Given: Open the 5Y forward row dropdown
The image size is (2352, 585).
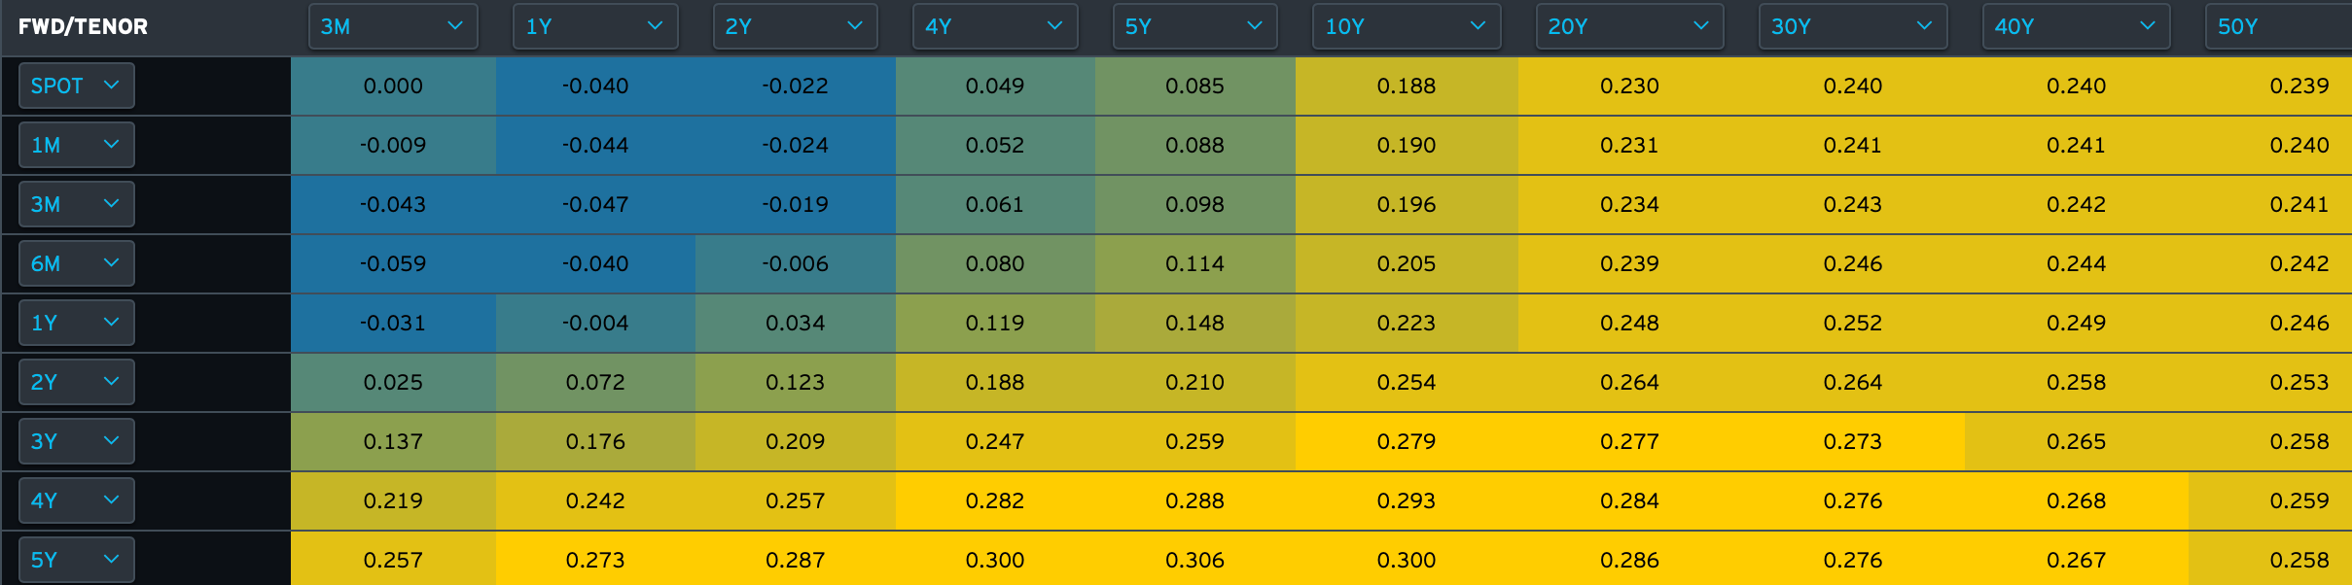Looking at the screenshot, I should point(76,560).
